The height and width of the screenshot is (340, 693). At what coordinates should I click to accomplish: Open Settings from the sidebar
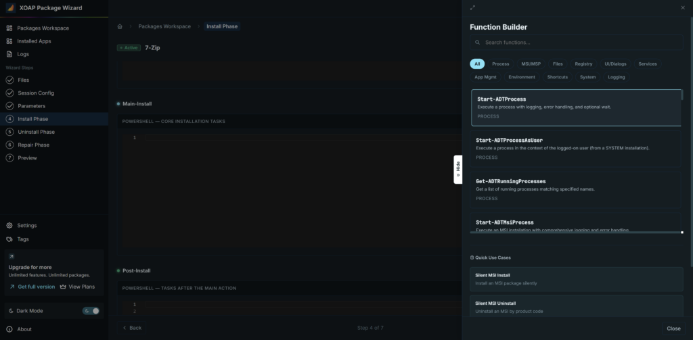[x=26, y=225]
